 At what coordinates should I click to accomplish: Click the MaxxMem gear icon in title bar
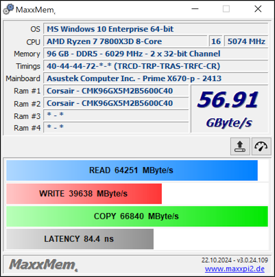point(8,10)
